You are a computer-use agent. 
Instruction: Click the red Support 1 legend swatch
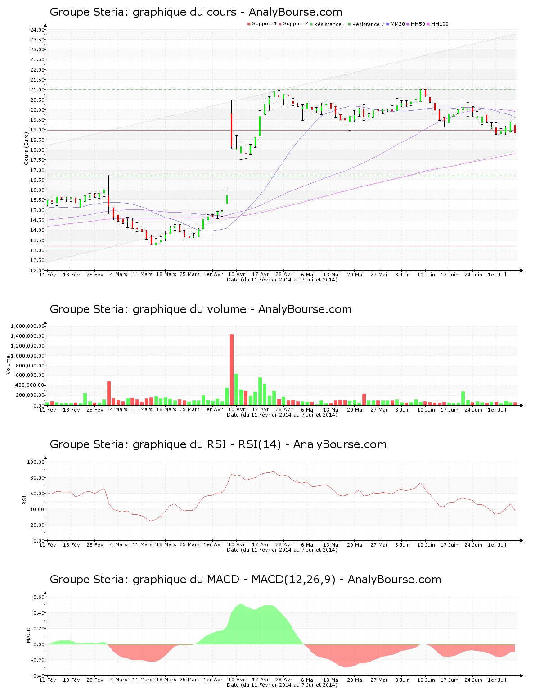click(x=249, y=24)
